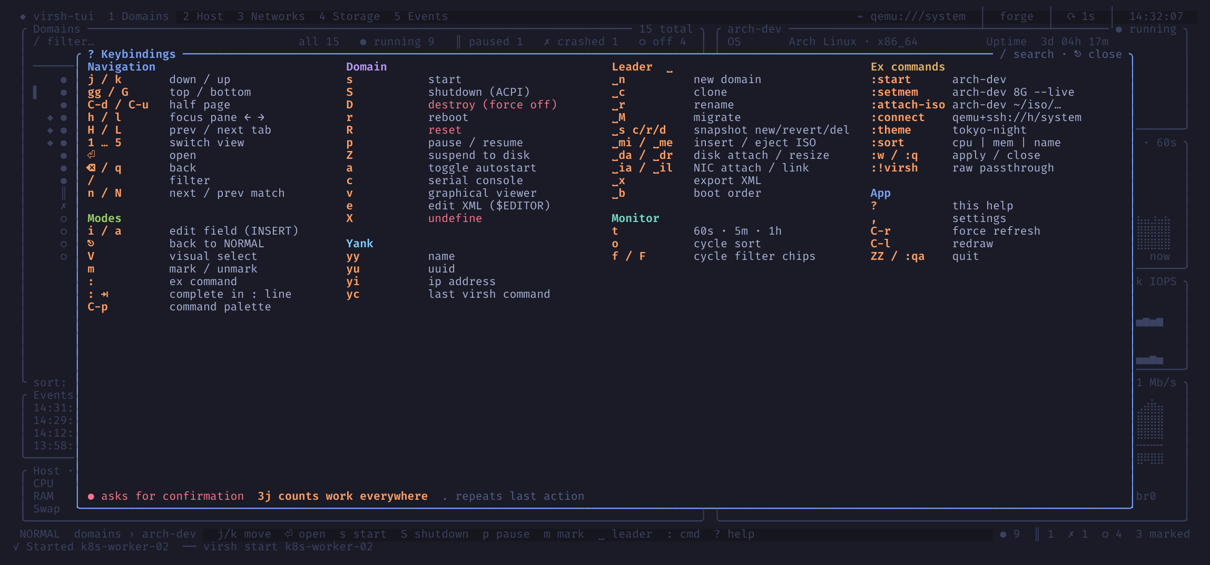Click the ? help hint in status bar
This screenshot has width=1210, height=565.
(734, 534)
